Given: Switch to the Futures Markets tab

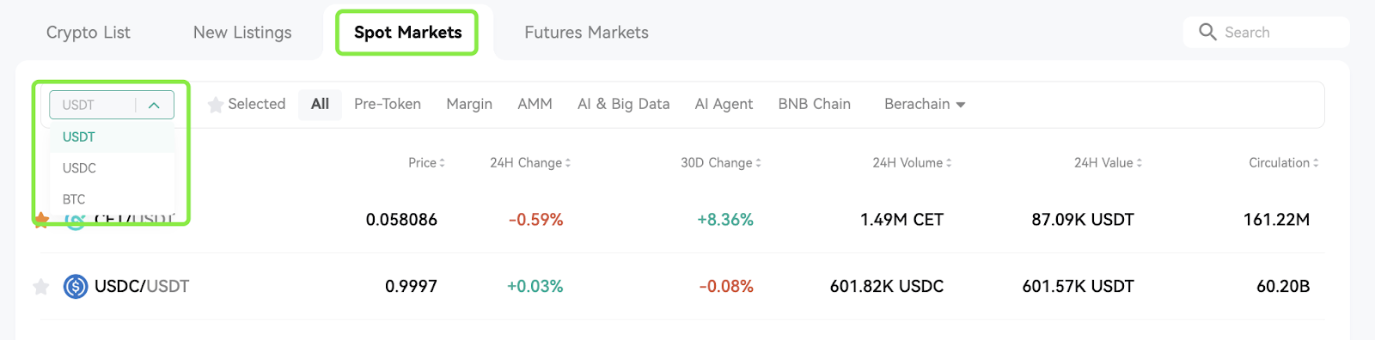Looking at the screenshot, I should (586, 32).
